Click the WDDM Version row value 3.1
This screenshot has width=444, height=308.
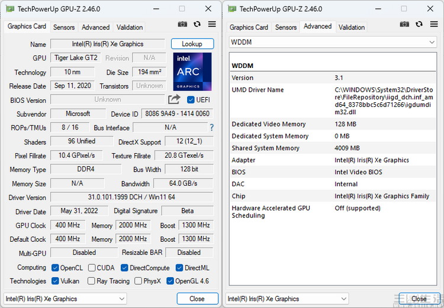click(339, 78)
